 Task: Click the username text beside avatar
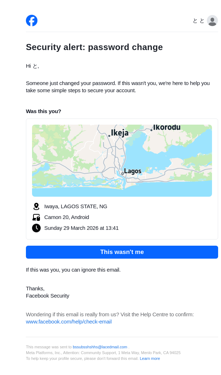click(198, 21)
